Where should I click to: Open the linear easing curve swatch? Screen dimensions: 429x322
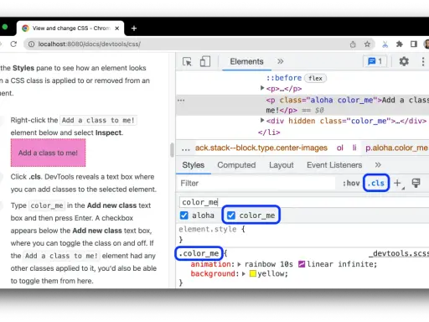(302, 264)
